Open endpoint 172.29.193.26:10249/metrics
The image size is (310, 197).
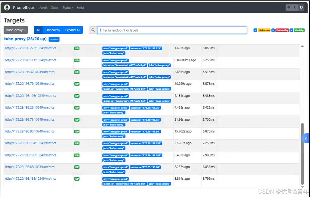click(x=30, y=107)
